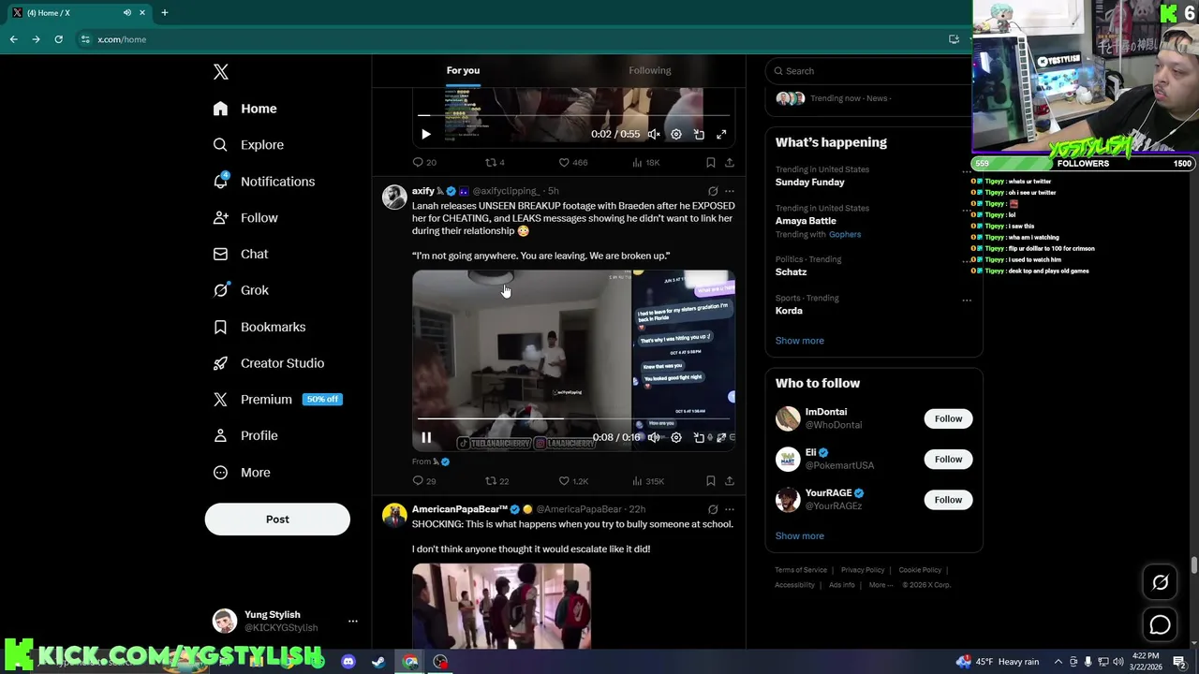Bookmark the top post
1199x674 pixels.
pos(711,163)
